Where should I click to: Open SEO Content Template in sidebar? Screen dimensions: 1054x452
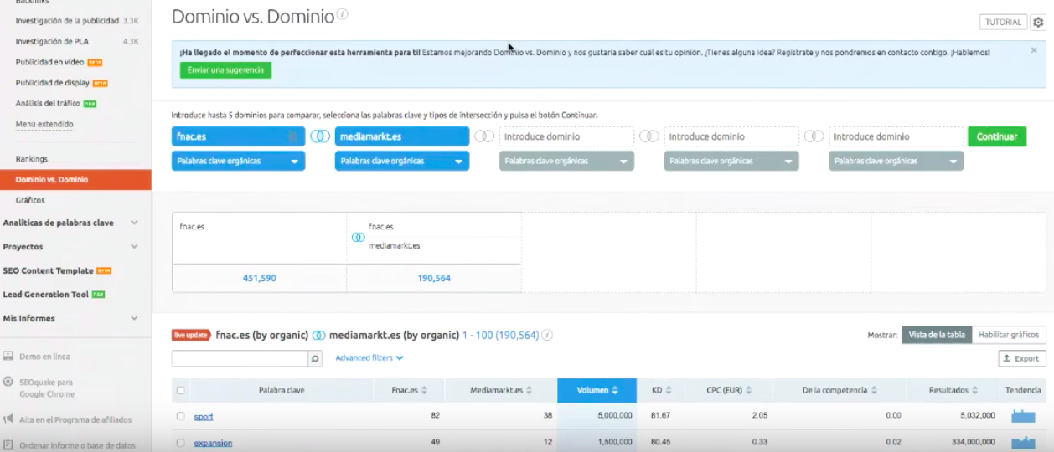click(49, 271)
